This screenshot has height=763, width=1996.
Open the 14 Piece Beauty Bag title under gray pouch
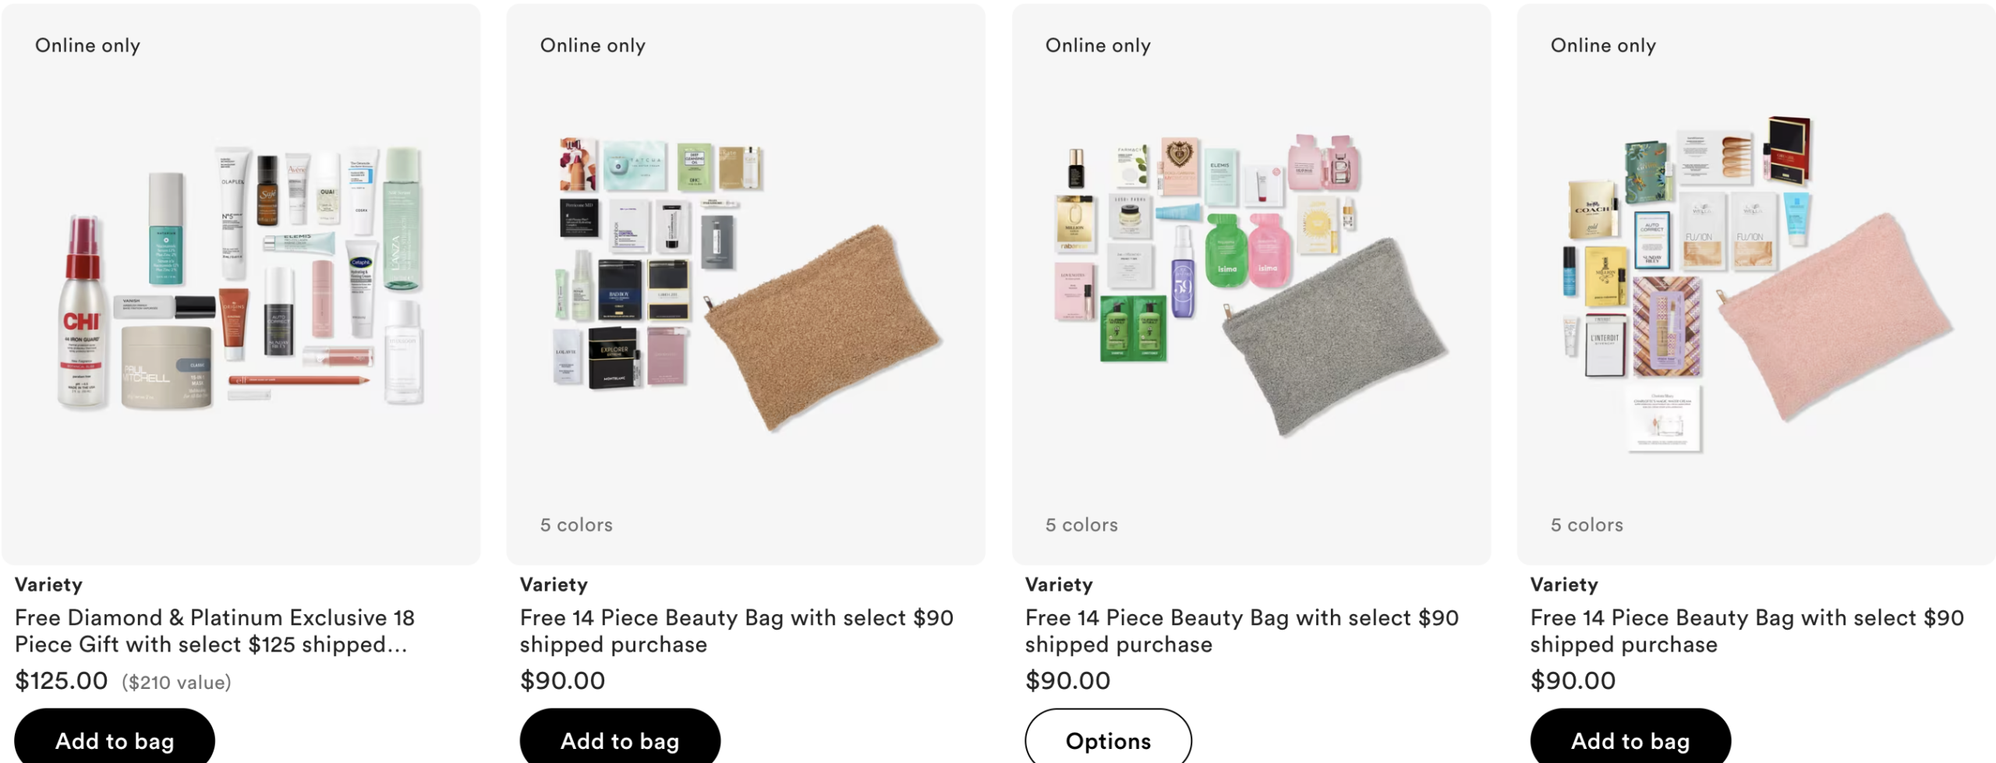[1241, 631]
